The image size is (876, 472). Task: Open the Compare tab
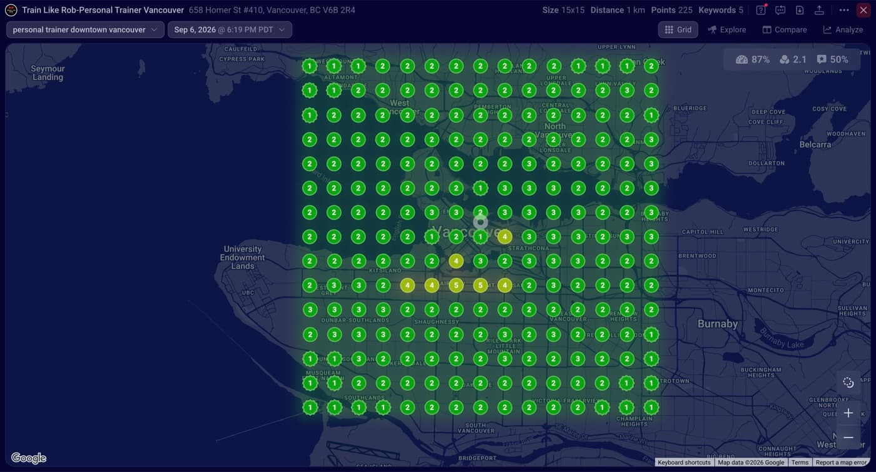[x=785, y=30]
